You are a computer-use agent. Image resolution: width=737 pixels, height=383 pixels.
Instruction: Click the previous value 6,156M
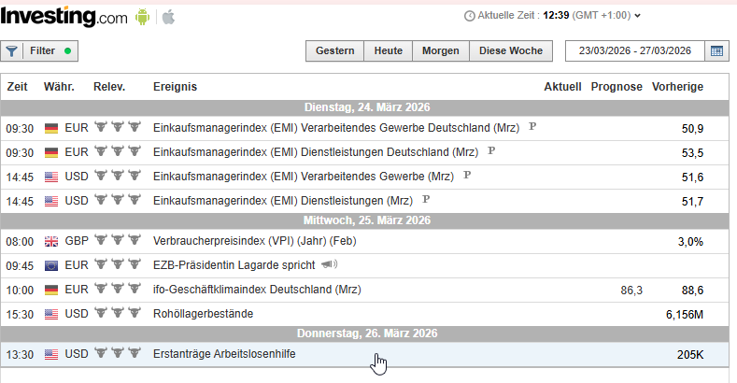685,315
